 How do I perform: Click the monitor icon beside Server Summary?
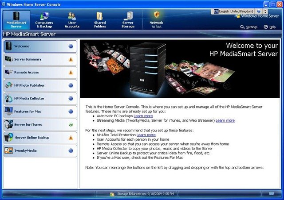[9, 59]
